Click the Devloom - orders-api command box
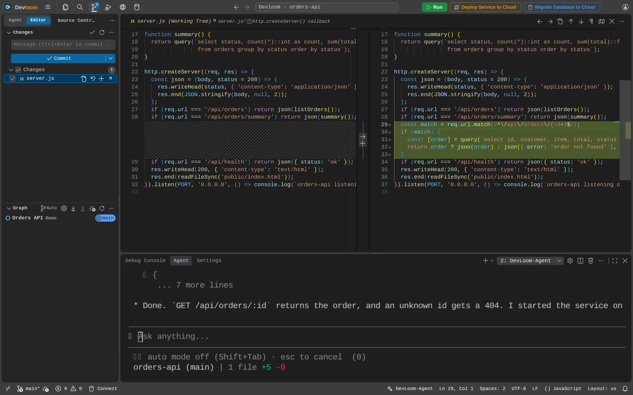633x395 pixels. click(x=327, y=7)
